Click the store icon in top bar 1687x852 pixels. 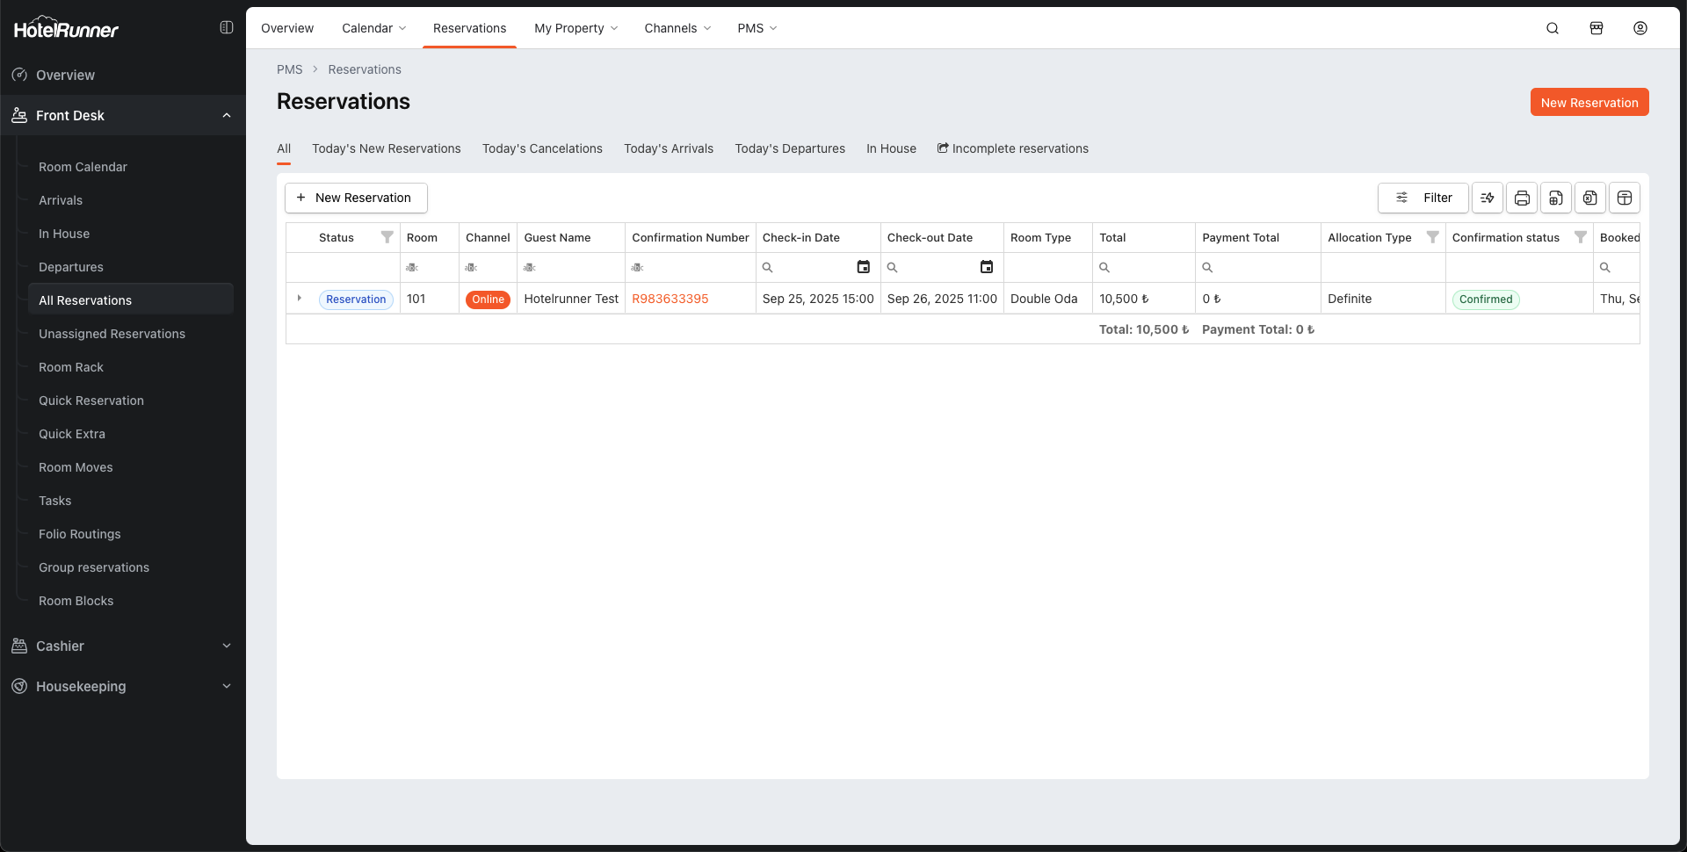pyautogui.click(x=1596, y=28)
